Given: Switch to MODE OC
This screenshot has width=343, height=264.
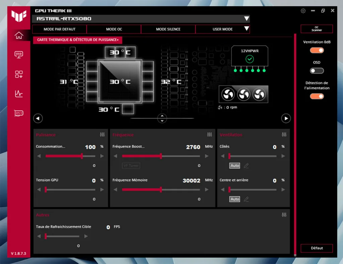Looking at the screenshot, I should pos(113,29).
